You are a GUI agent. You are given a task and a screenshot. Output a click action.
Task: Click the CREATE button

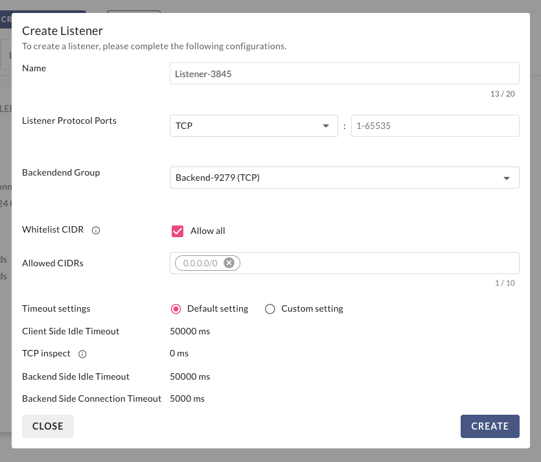490,426
